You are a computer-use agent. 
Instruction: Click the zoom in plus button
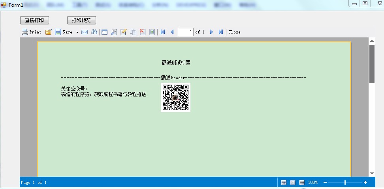(365, 182)
